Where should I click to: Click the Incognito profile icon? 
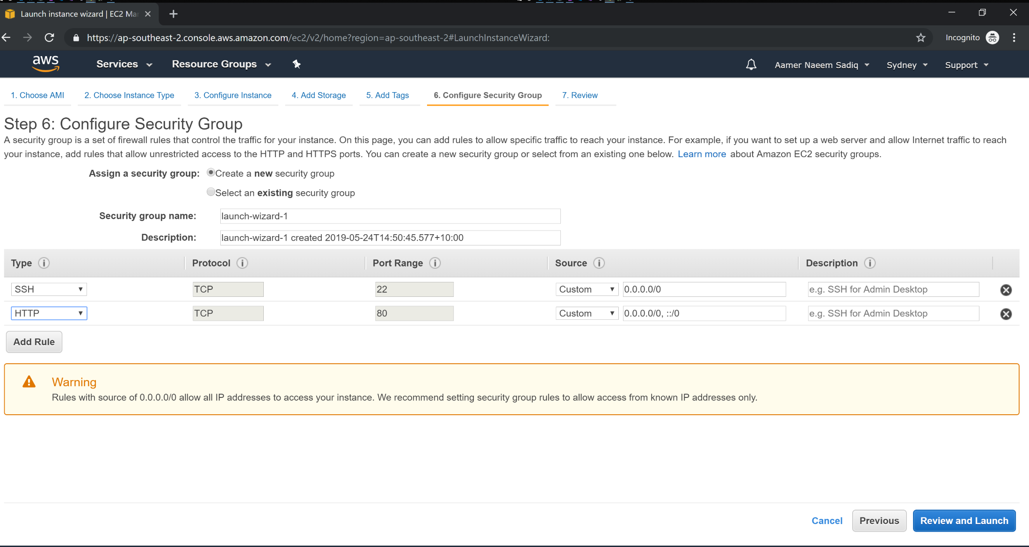[993, 37]
